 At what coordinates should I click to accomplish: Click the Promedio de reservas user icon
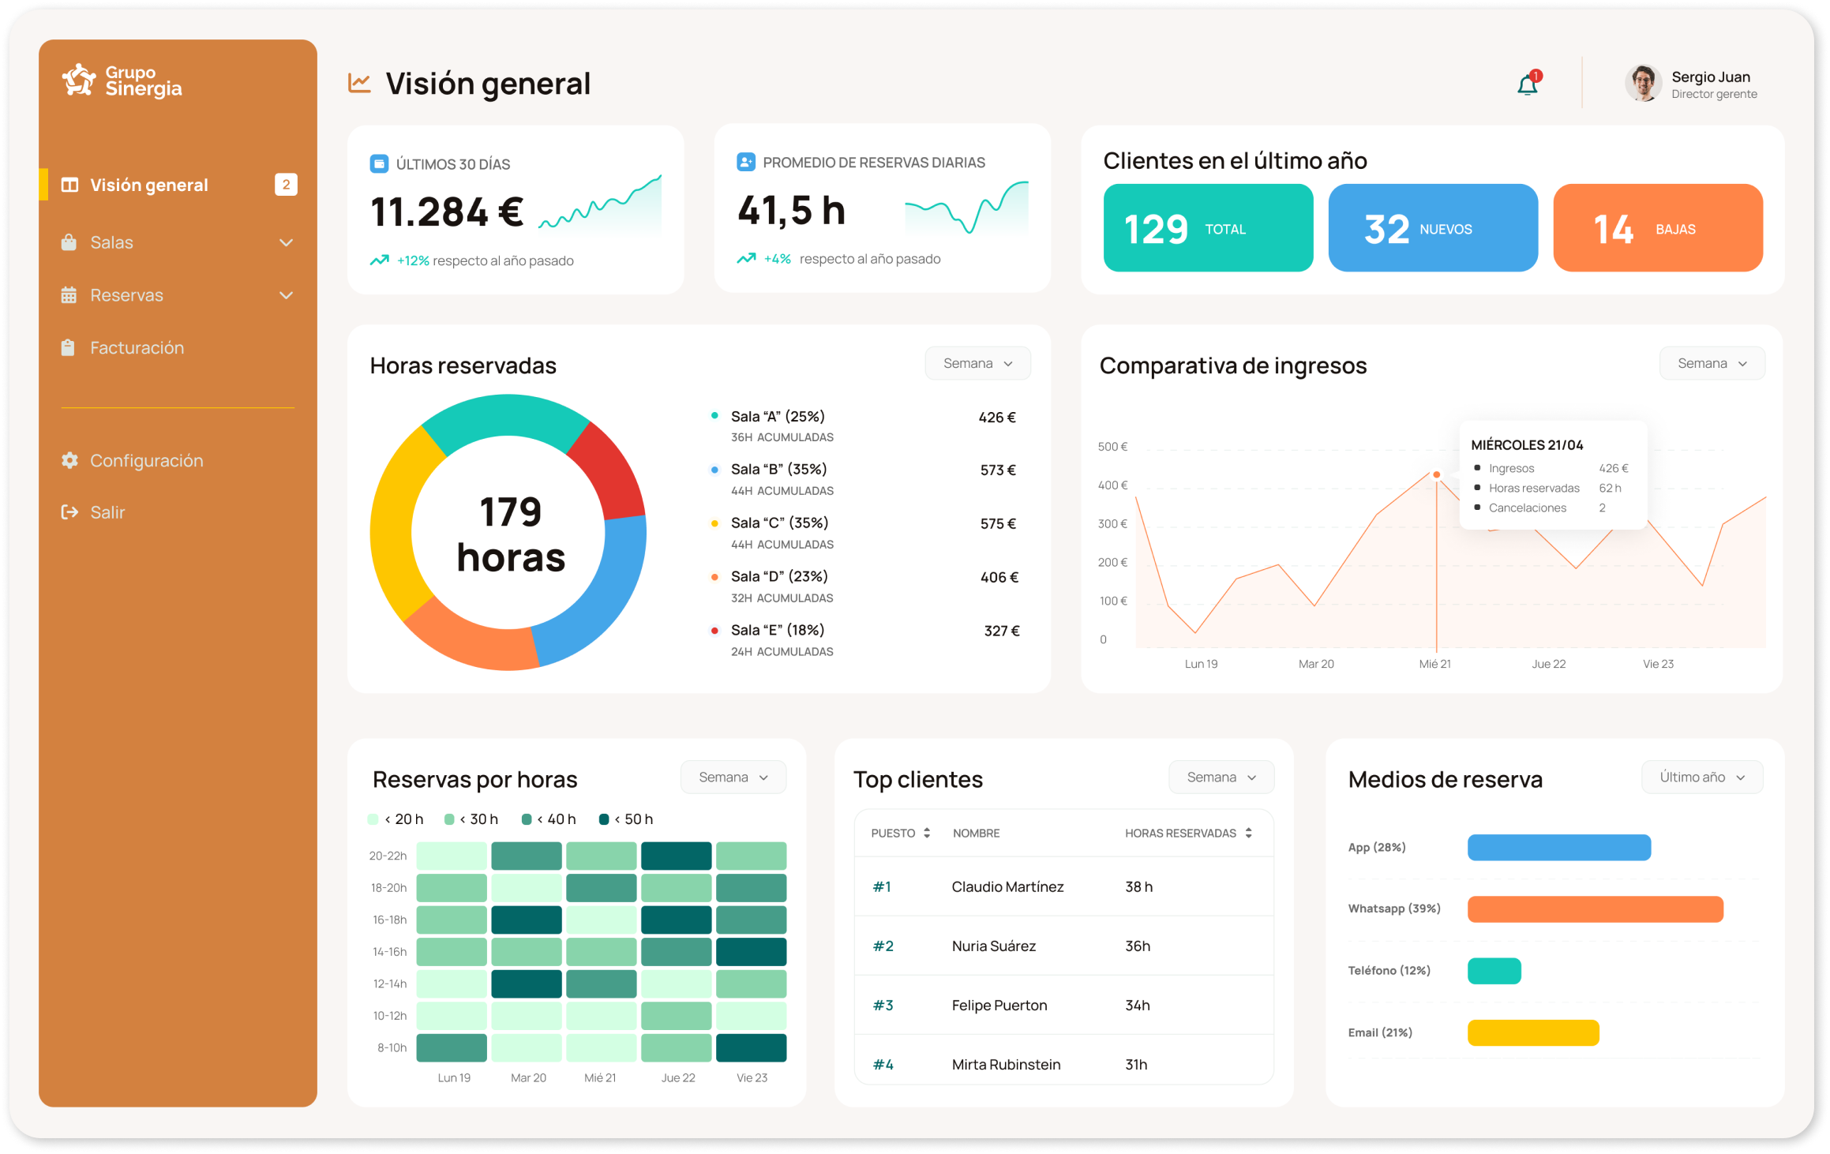[745, 162]
